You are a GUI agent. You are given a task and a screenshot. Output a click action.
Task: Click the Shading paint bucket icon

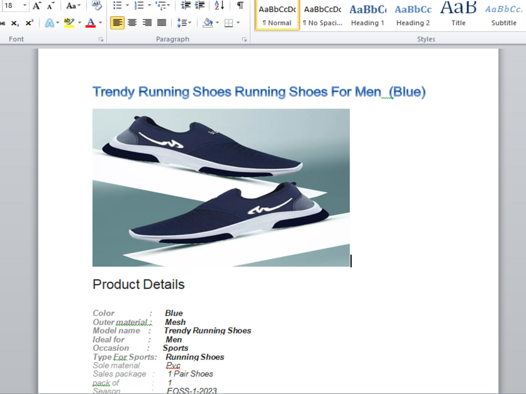click(208, 23)
